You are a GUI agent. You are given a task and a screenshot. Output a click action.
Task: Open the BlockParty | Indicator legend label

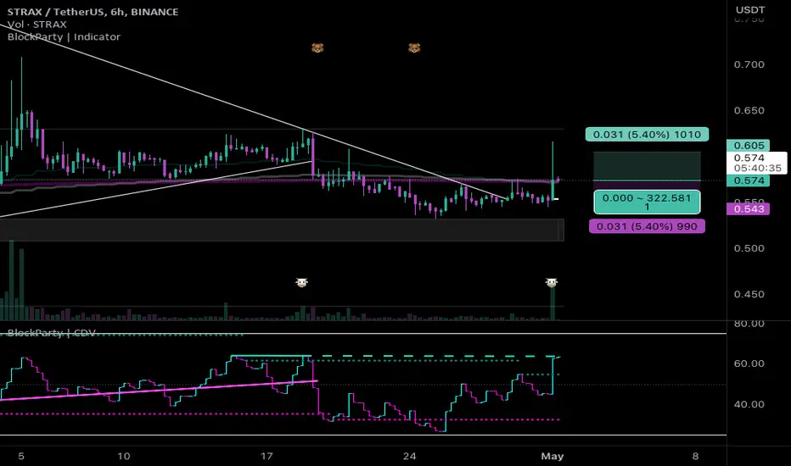click(x=64, y=36)
